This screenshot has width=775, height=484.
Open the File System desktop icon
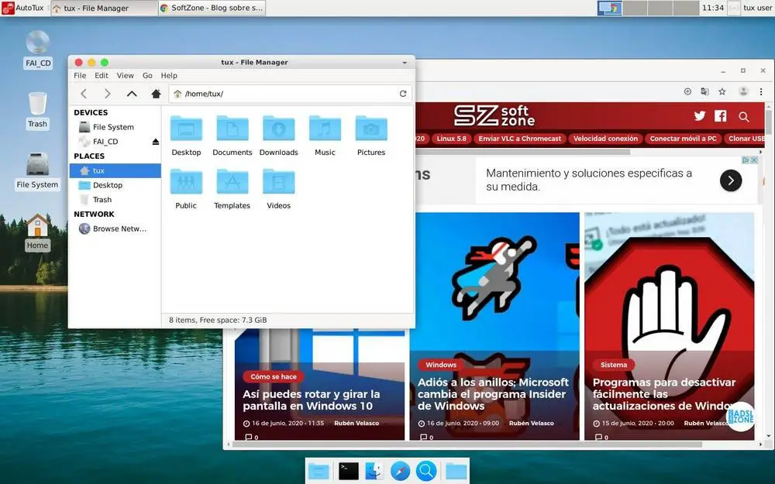coord(37,164)
